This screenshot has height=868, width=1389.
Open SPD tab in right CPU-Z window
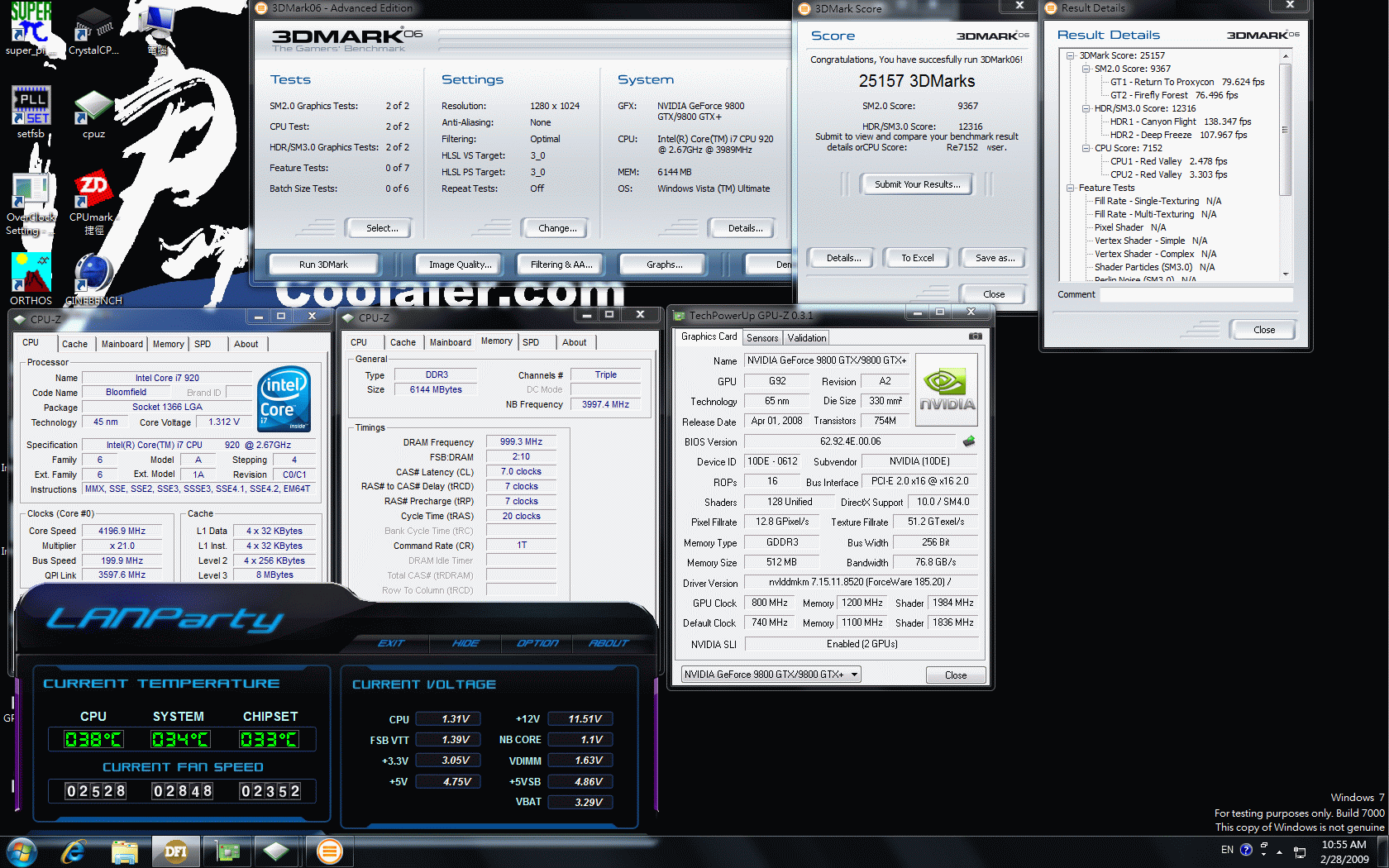click(x=531, y=342)
